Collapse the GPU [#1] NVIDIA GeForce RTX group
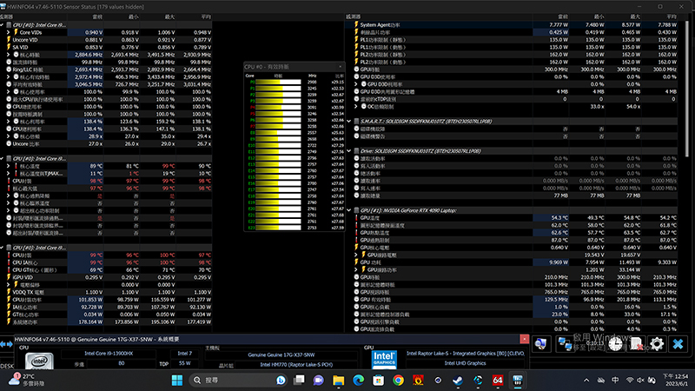 coord(349,210)
